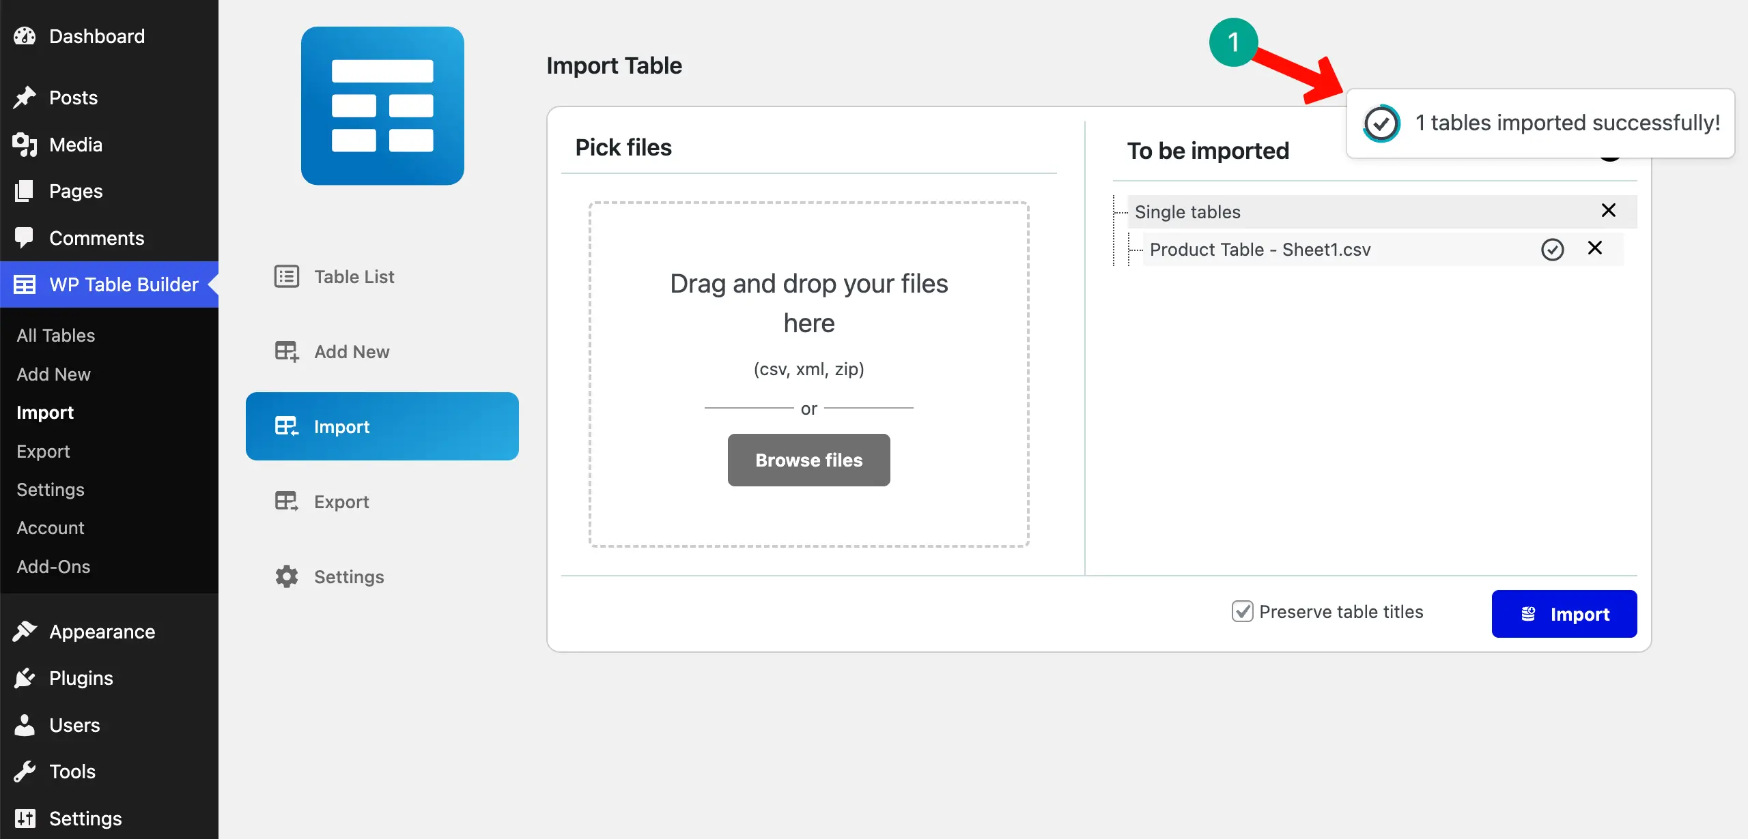Click the blue Import button
Image resolution: width=1748 pixels, height=839 pixels.
pos(1564,614)
